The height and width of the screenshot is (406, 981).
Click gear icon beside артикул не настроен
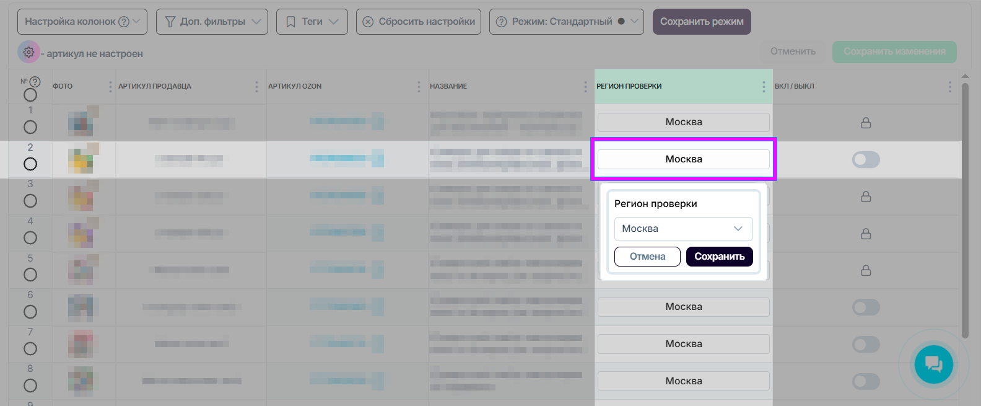28,53
